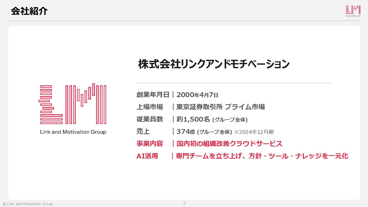Click the revenue figure 374億

[186, 132]
